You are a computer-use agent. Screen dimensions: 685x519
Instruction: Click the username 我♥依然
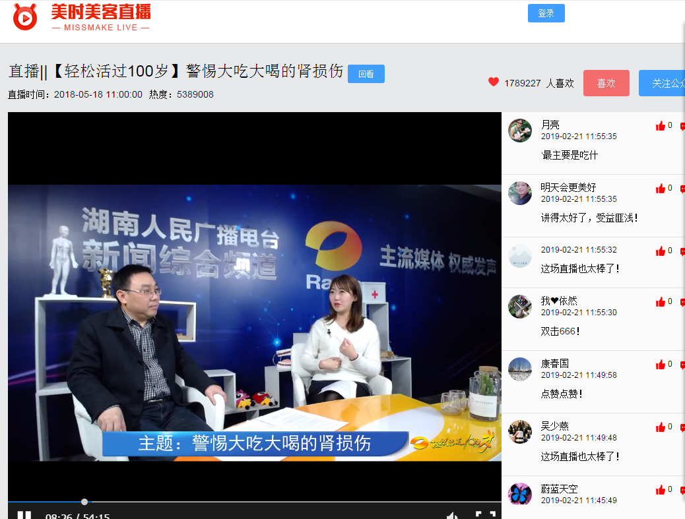559,301
